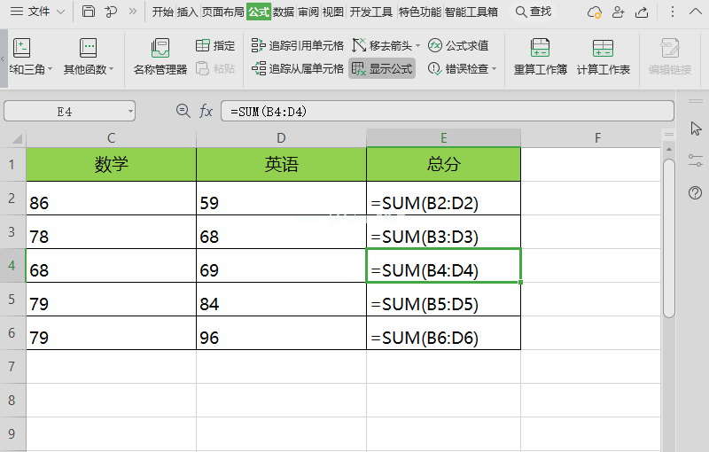Click the save icon in top bar
This screenshot has width=709, height=452.
pos(89,12)
